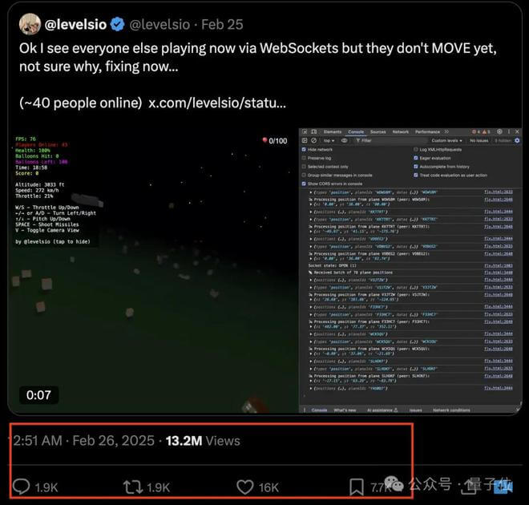529x505 pixels.
Task: Switch to the Network tab
Action: click(401, 131)
